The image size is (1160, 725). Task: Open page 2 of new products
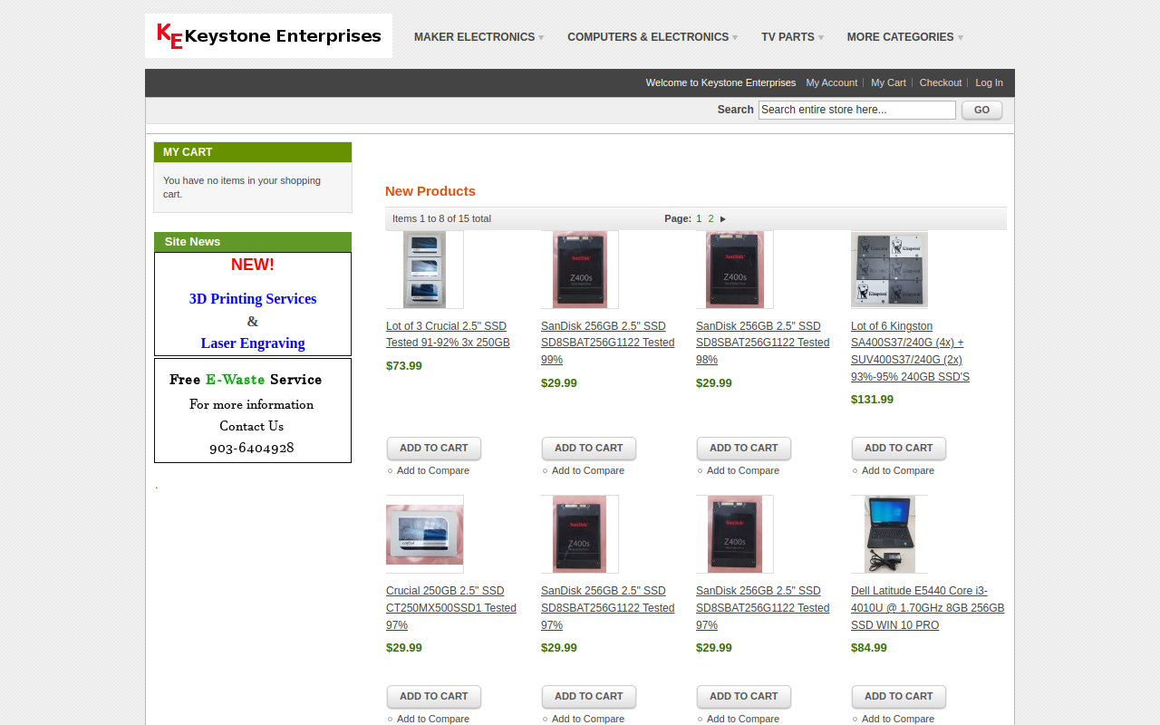(710, 218)
